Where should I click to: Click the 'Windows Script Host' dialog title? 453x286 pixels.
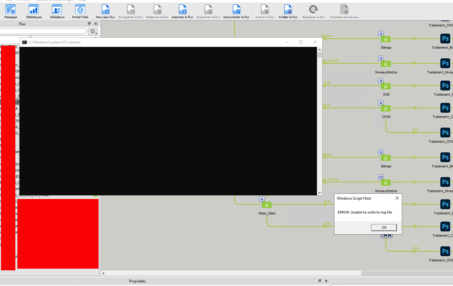point(354,198)
